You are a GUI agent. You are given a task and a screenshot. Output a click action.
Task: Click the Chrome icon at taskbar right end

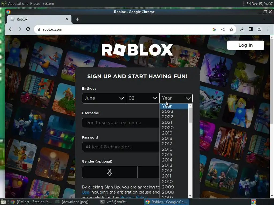click(x=254, y=202)
